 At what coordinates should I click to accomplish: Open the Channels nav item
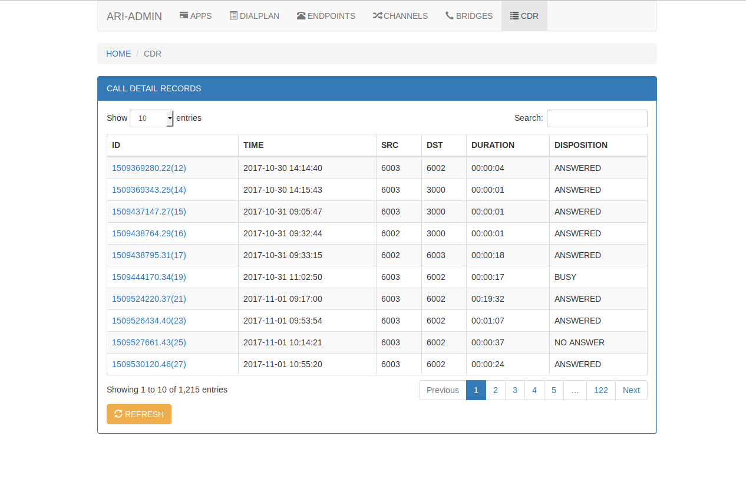(401, 16)
